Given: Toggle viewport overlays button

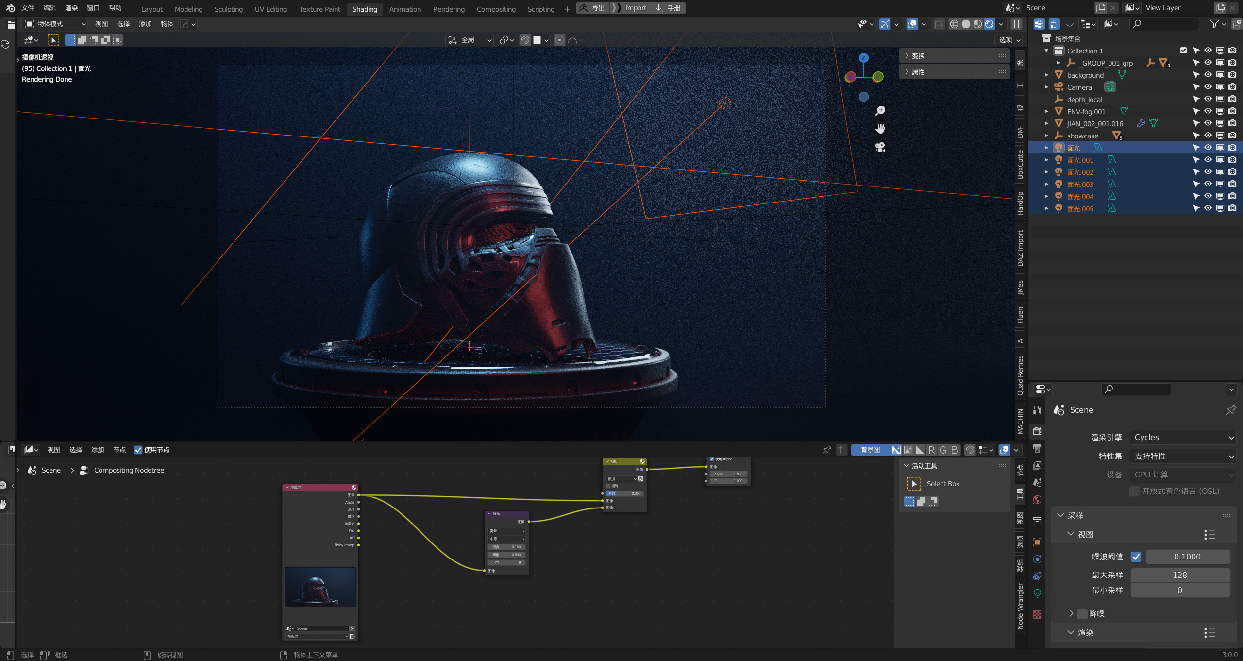Looking at the screenshot, I should point(912,24).
